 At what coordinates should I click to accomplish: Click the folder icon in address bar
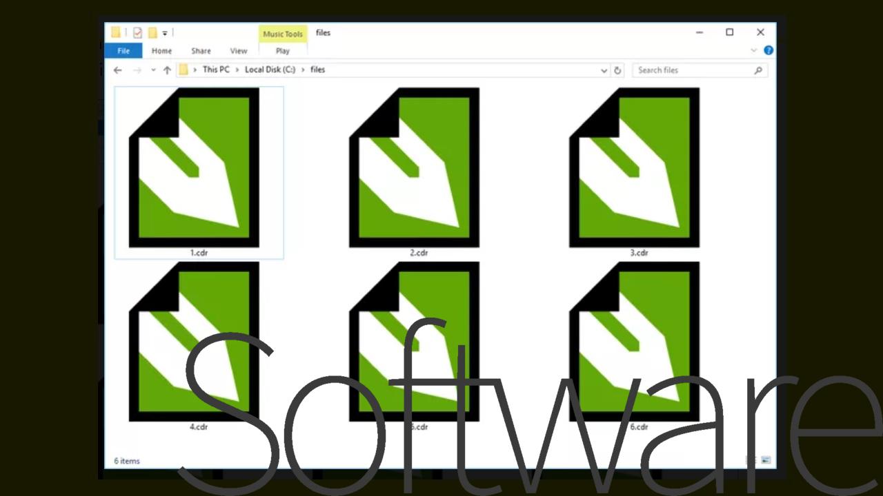pos(183,70)
